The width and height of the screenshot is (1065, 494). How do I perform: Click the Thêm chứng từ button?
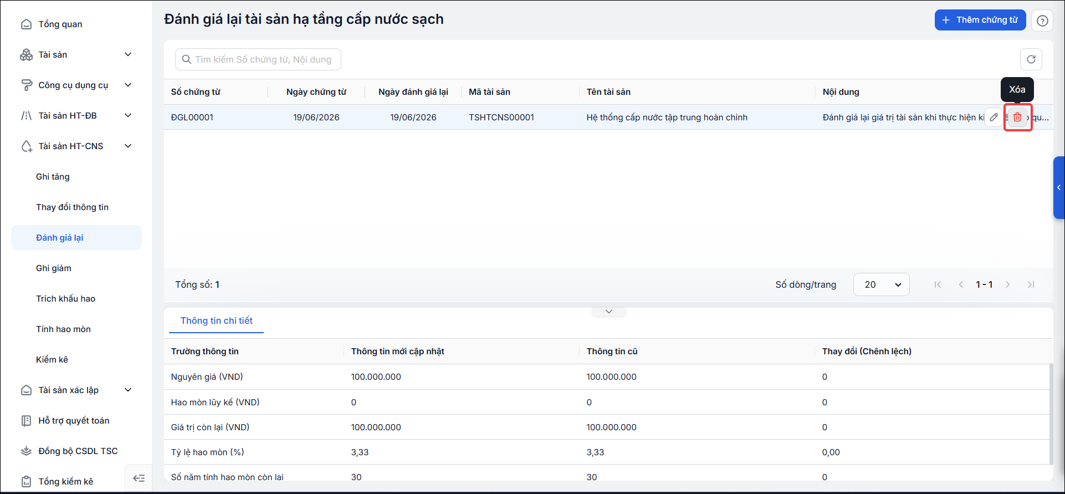(x=980, y=20)
